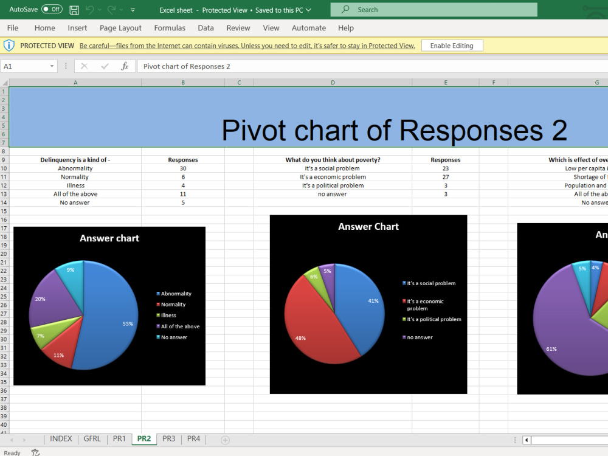Switch to the PR1 sheet tab

click(x=119, y=438)
